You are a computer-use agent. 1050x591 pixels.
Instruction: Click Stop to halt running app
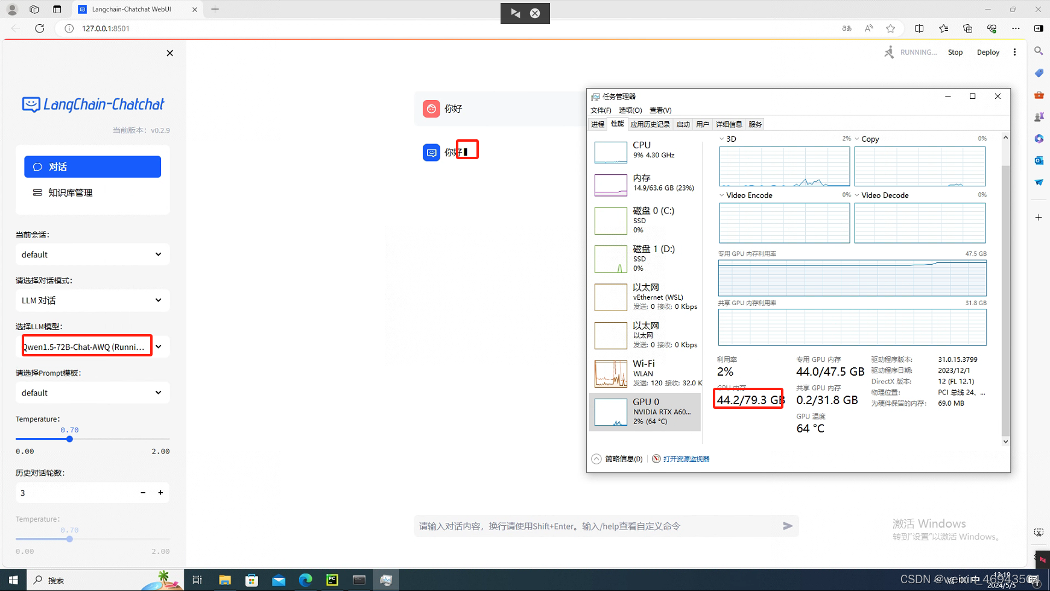point(955,52)
